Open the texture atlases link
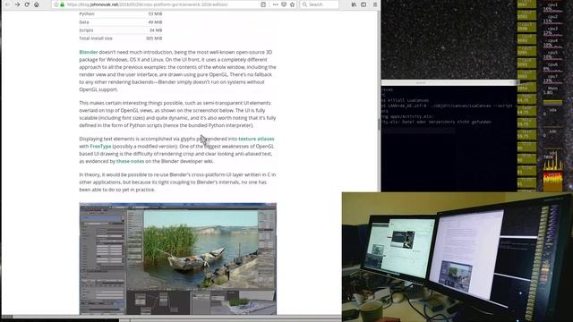 point(256,139)
